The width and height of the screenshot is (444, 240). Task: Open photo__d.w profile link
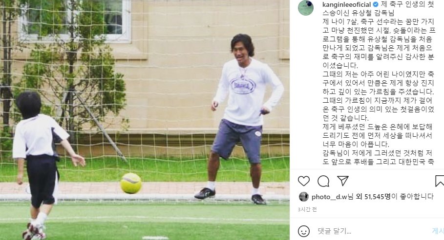(x=329, y=197)
